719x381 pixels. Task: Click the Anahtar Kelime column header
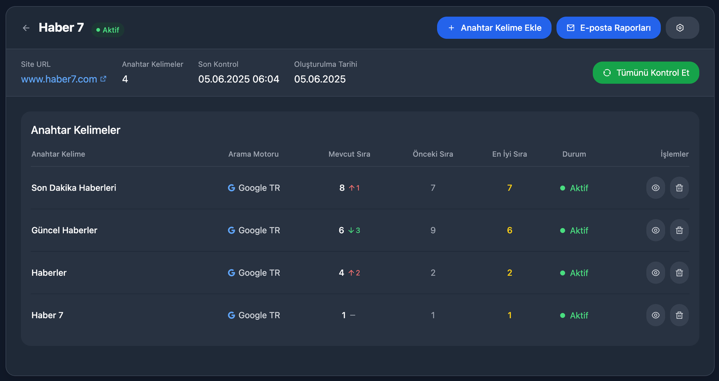(x=58, y=154)
